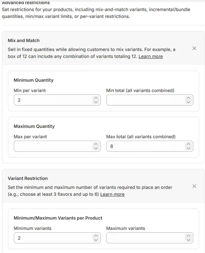This screenshot has height=253, width=205.
Task: Increase Min per variant value
Action: point(96,98)
